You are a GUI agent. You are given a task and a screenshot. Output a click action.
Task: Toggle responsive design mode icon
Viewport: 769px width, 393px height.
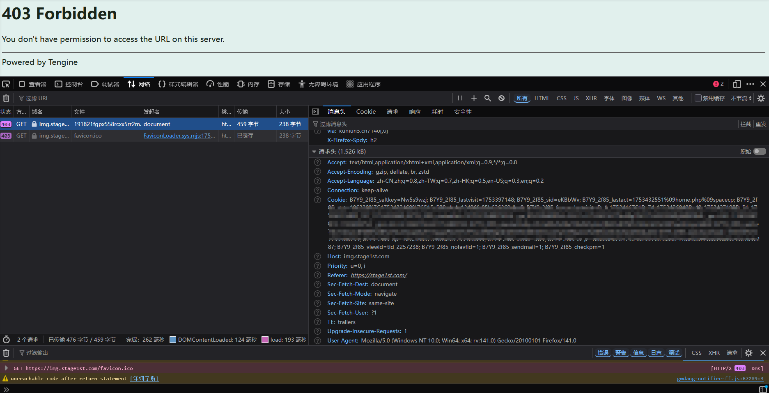737,84
